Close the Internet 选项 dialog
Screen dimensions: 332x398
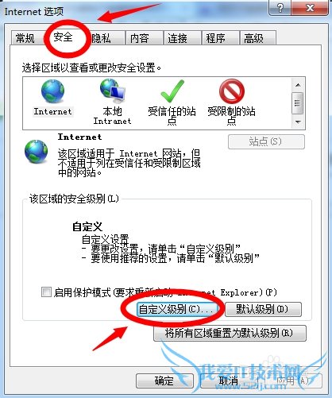[x=310, y=8]
